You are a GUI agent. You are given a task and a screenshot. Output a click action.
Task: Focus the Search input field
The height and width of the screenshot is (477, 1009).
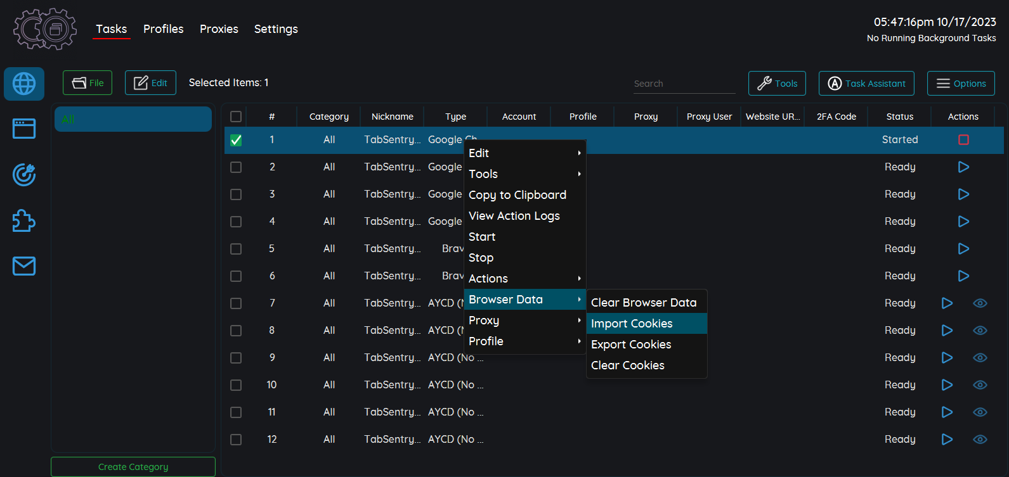tap(684, 84)
